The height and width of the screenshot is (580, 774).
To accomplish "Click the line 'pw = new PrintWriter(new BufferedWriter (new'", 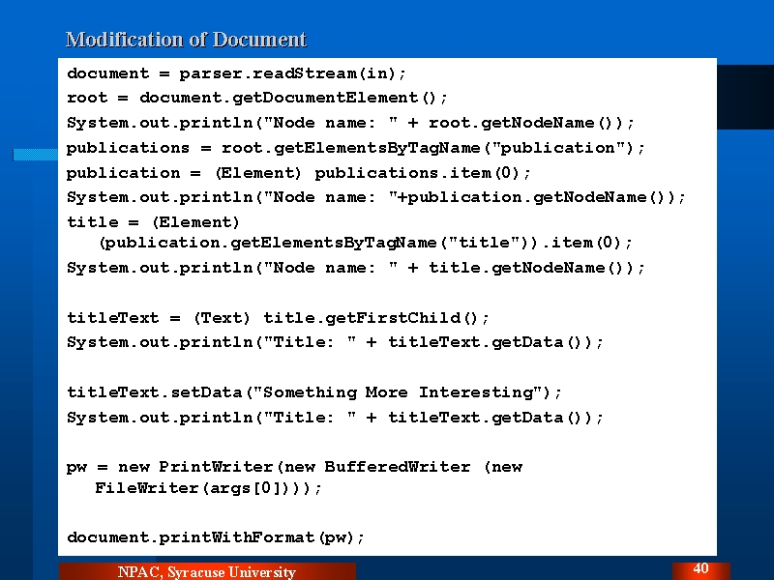I will click(294, 467).
